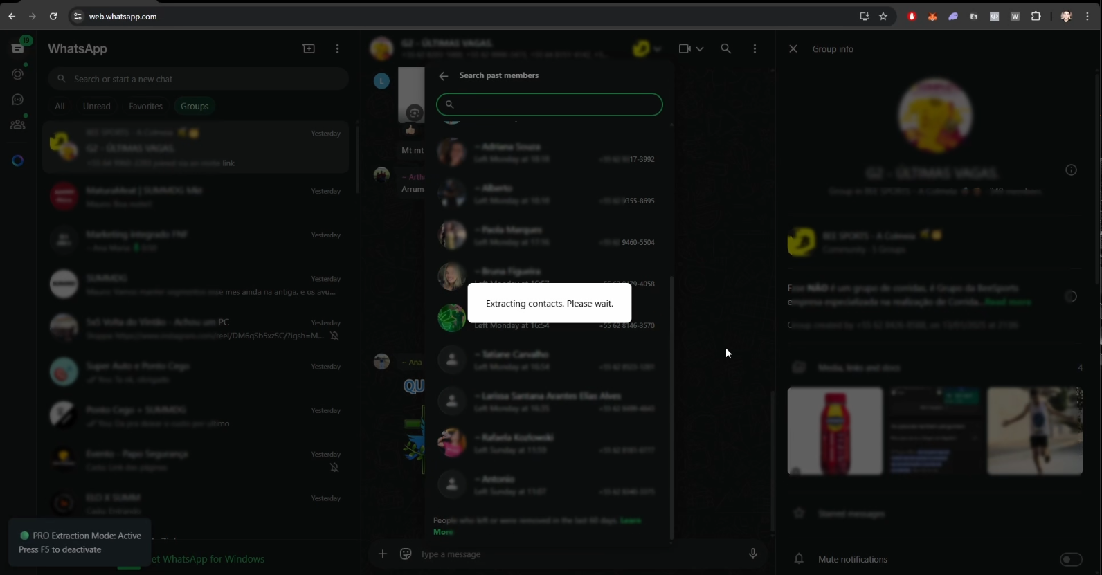The image size is (1102, 575).
Task: Open the W extension icon in toolbar
Action: [x=1015, y=16]
